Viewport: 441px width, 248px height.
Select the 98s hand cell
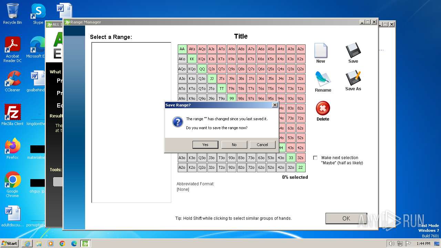tap(242, 99)
